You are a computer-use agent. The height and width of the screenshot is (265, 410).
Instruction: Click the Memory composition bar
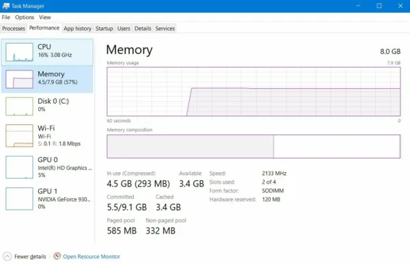pyautogui.click(x=254, y=146)
